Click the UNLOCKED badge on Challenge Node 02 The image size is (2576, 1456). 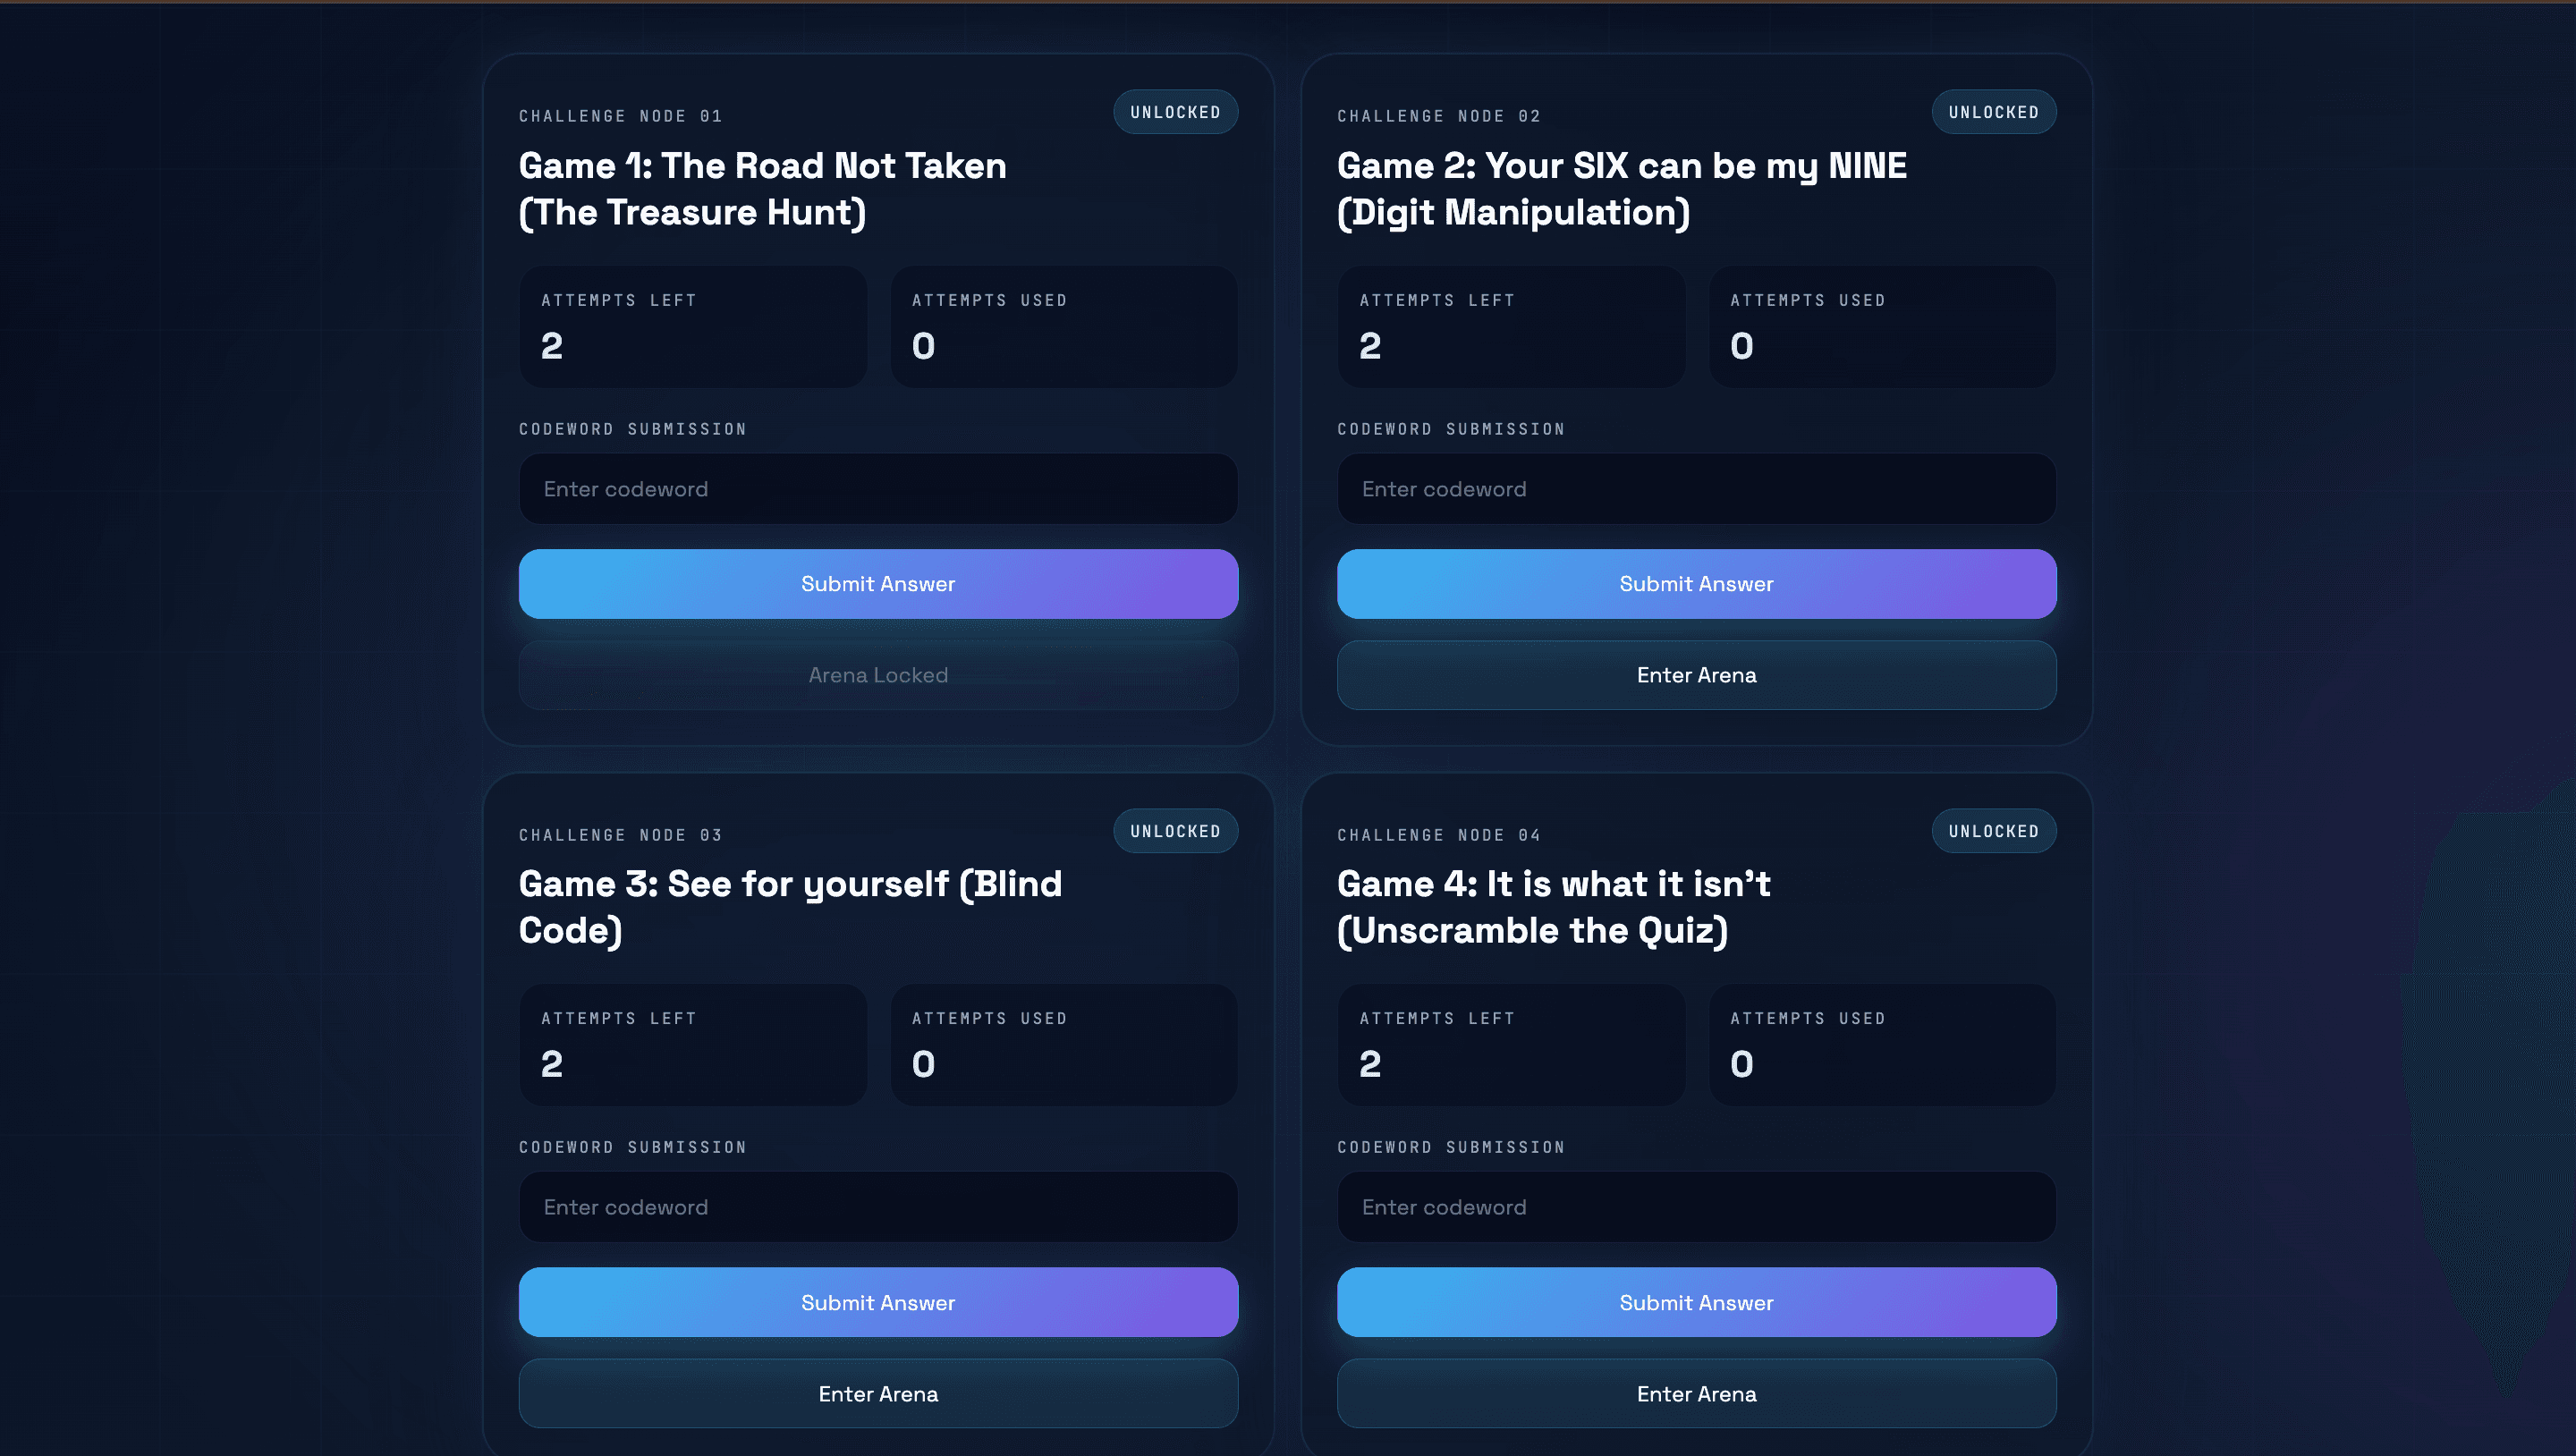point(1993,111)
